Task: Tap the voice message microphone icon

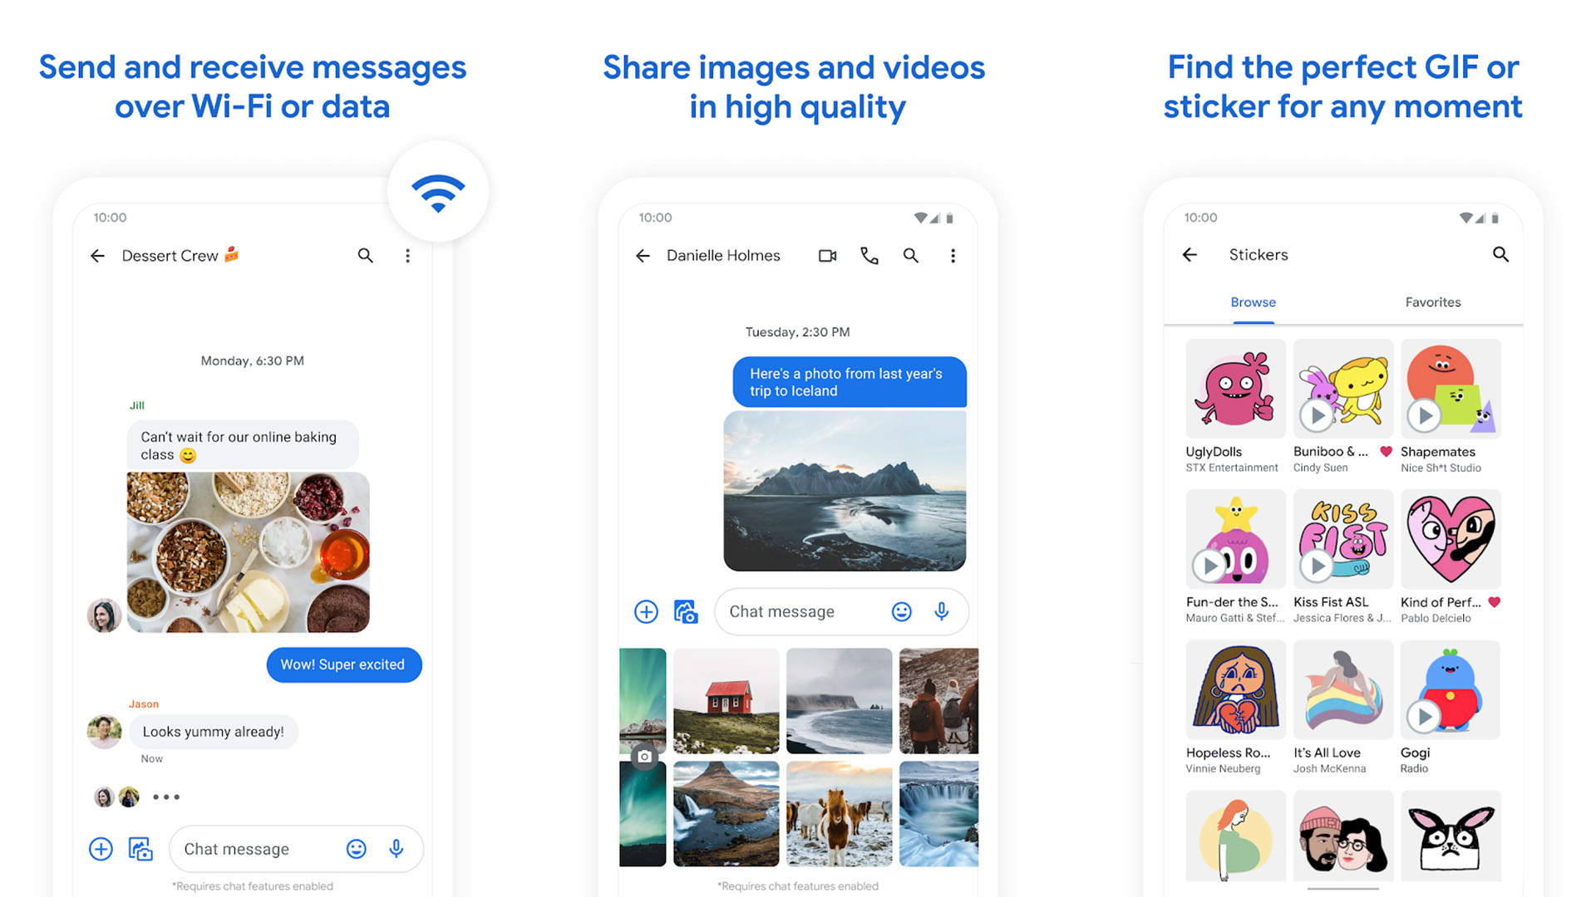Action: [400, 841]
